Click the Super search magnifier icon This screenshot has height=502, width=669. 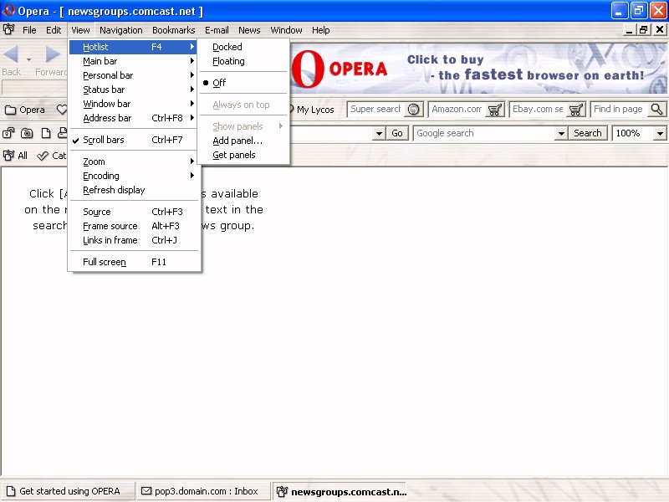[414, 110]
